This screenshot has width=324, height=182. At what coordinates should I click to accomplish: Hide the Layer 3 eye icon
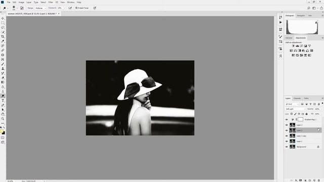(287, 125)
